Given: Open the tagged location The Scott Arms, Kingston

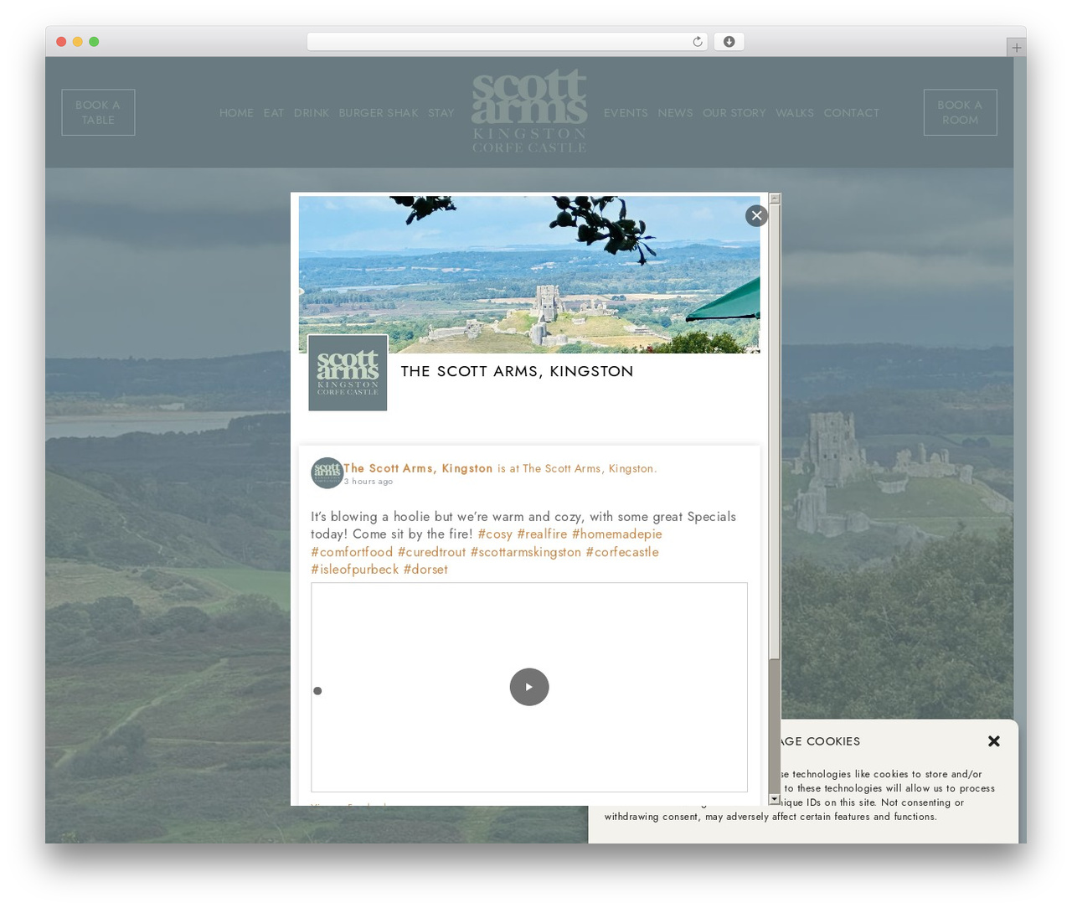Looking at the screenshot, I should coord(588,468).
